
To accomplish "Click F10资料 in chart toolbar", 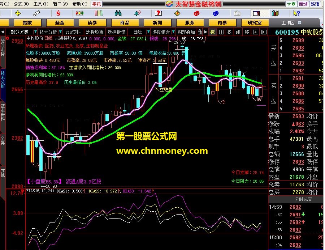I will pos(73,32).
